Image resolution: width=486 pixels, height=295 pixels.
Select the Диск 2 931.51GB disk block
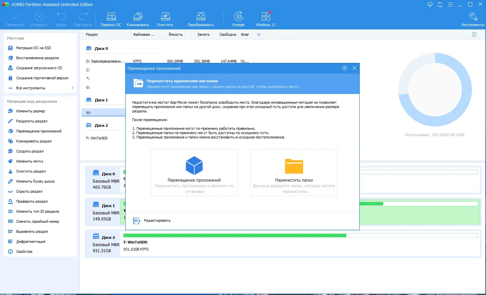[103, 244]
